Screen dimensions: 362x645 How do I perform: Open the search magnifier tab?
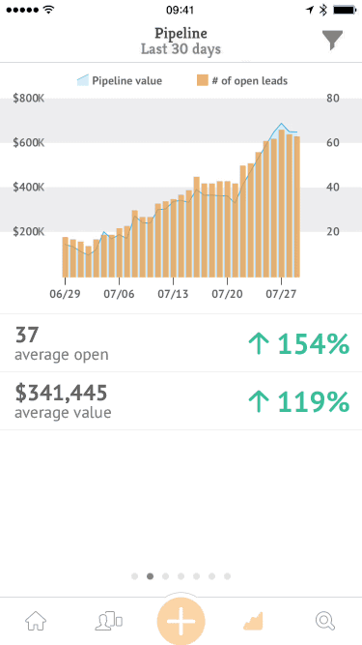(x=325, y=621)
